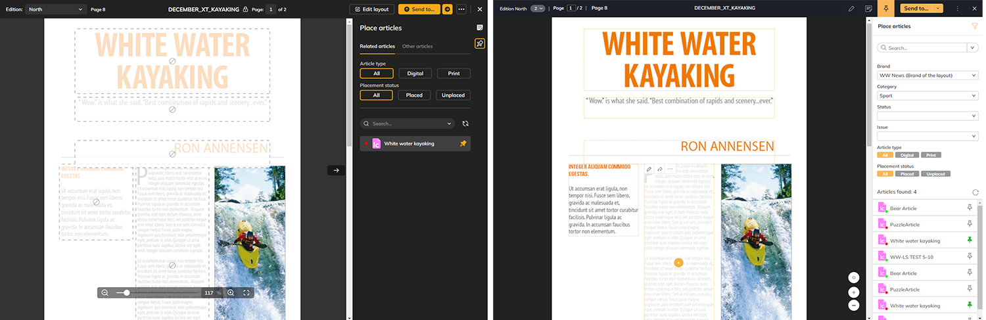Click the orange plus circle in the body text frame

click(678, 262)
